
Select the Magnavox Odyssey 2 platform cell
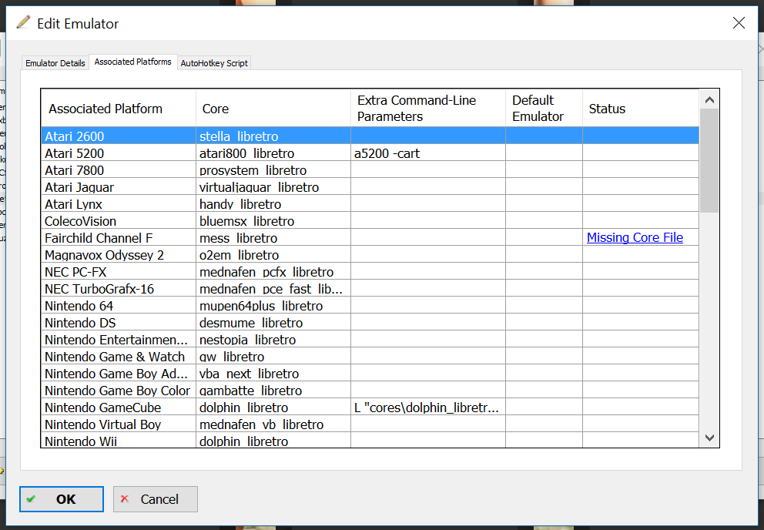pos(119,254)
